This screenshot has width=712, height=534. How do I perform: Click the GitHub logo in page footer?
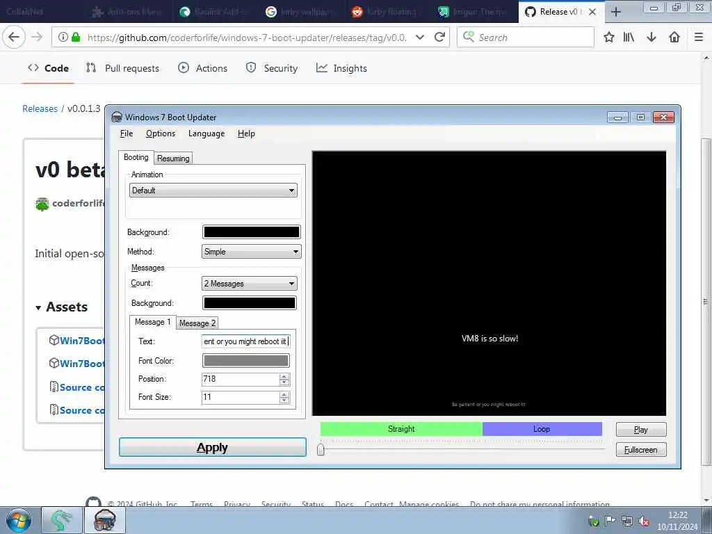coord(93,502)
